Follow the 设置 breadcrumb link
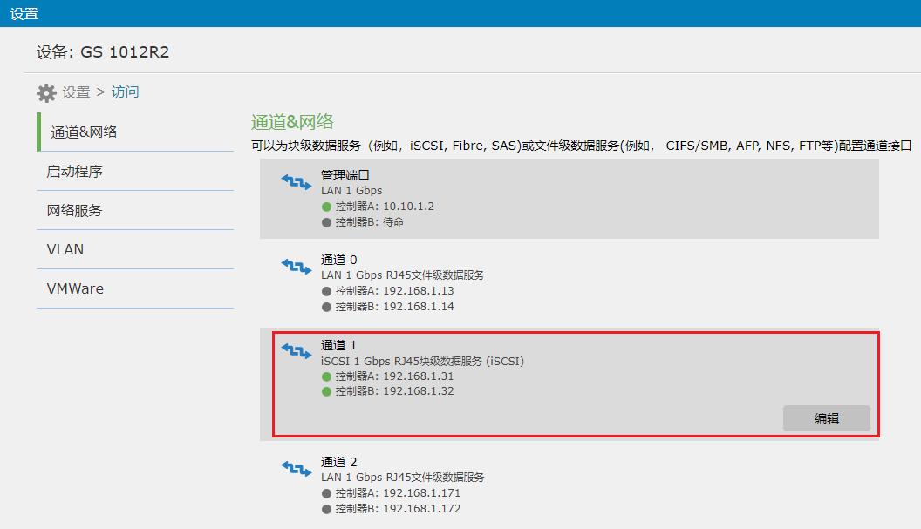 tap(76, 92)
